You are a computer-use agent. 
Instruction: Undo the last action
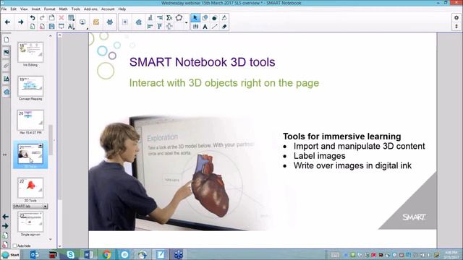click(33, 18)
